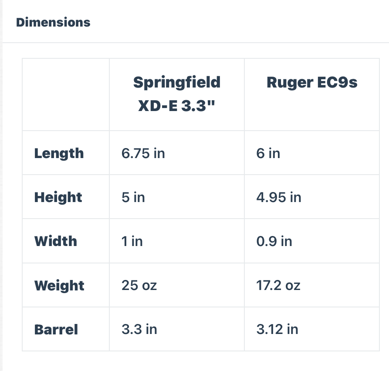Viewport: 389px width, 371px height.
Task: Click the Barrel row label
Action: pyautogui.click(x=56, y=329)
